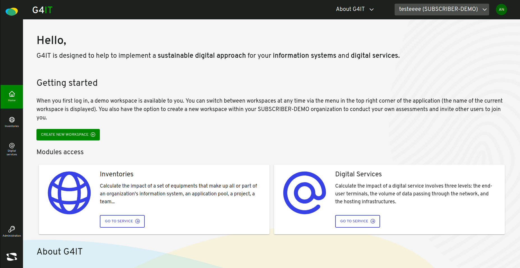
Task: Click the plus icon on Create New Workspace
Action: click(x=93, y=135)
